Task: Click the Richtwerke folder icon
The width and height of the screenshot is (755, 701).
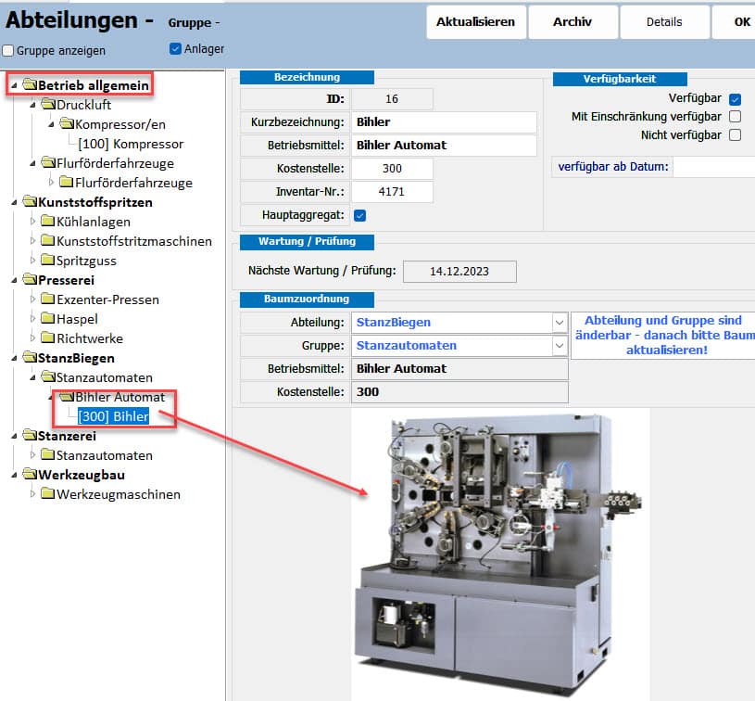Action: click(48, 338)
